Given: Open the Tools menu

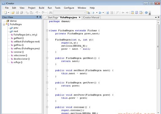Looking at the screenshot, I should 58,8.
